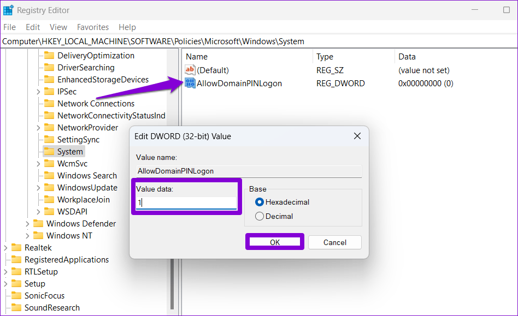Viewport: 518px width, 316px height.
Task: Open the File menu
Action: pyautogui.click(x=10, y=27)
